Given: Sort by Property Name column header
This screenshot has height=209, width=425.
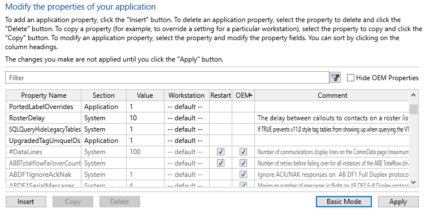Looking at the screenshot, I should point(44,95).
